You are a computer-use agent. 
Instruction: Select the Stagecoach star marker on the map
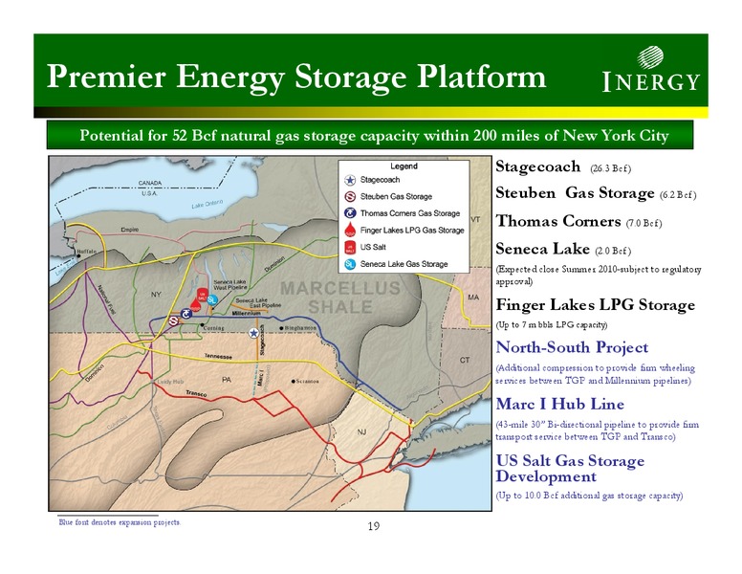[253, 333]
